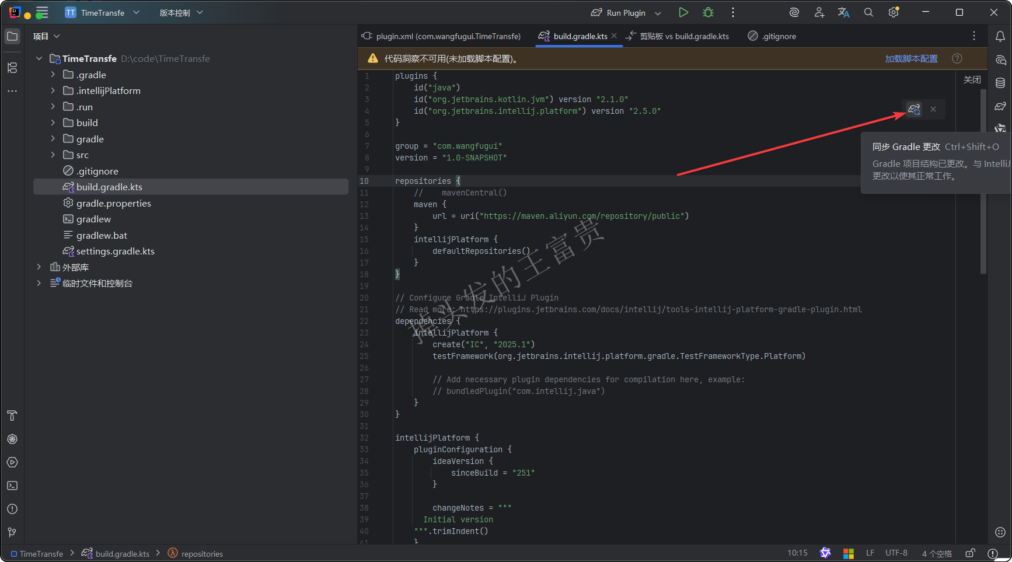
Task: Open the Build hammer tool window
Action: point(12,416)
